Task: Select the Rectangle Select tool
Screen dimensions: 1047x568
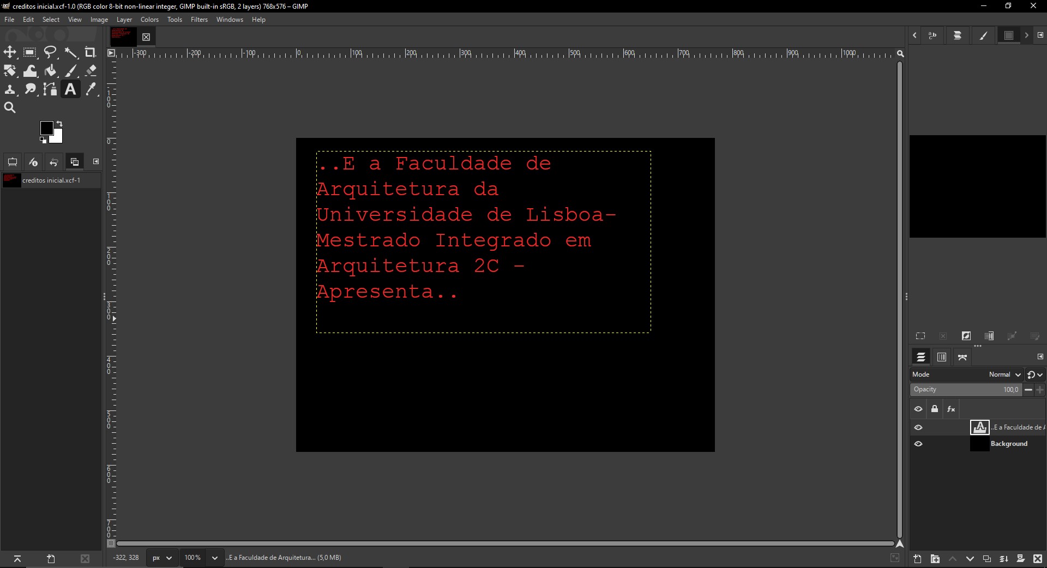Action: [30, 52]
